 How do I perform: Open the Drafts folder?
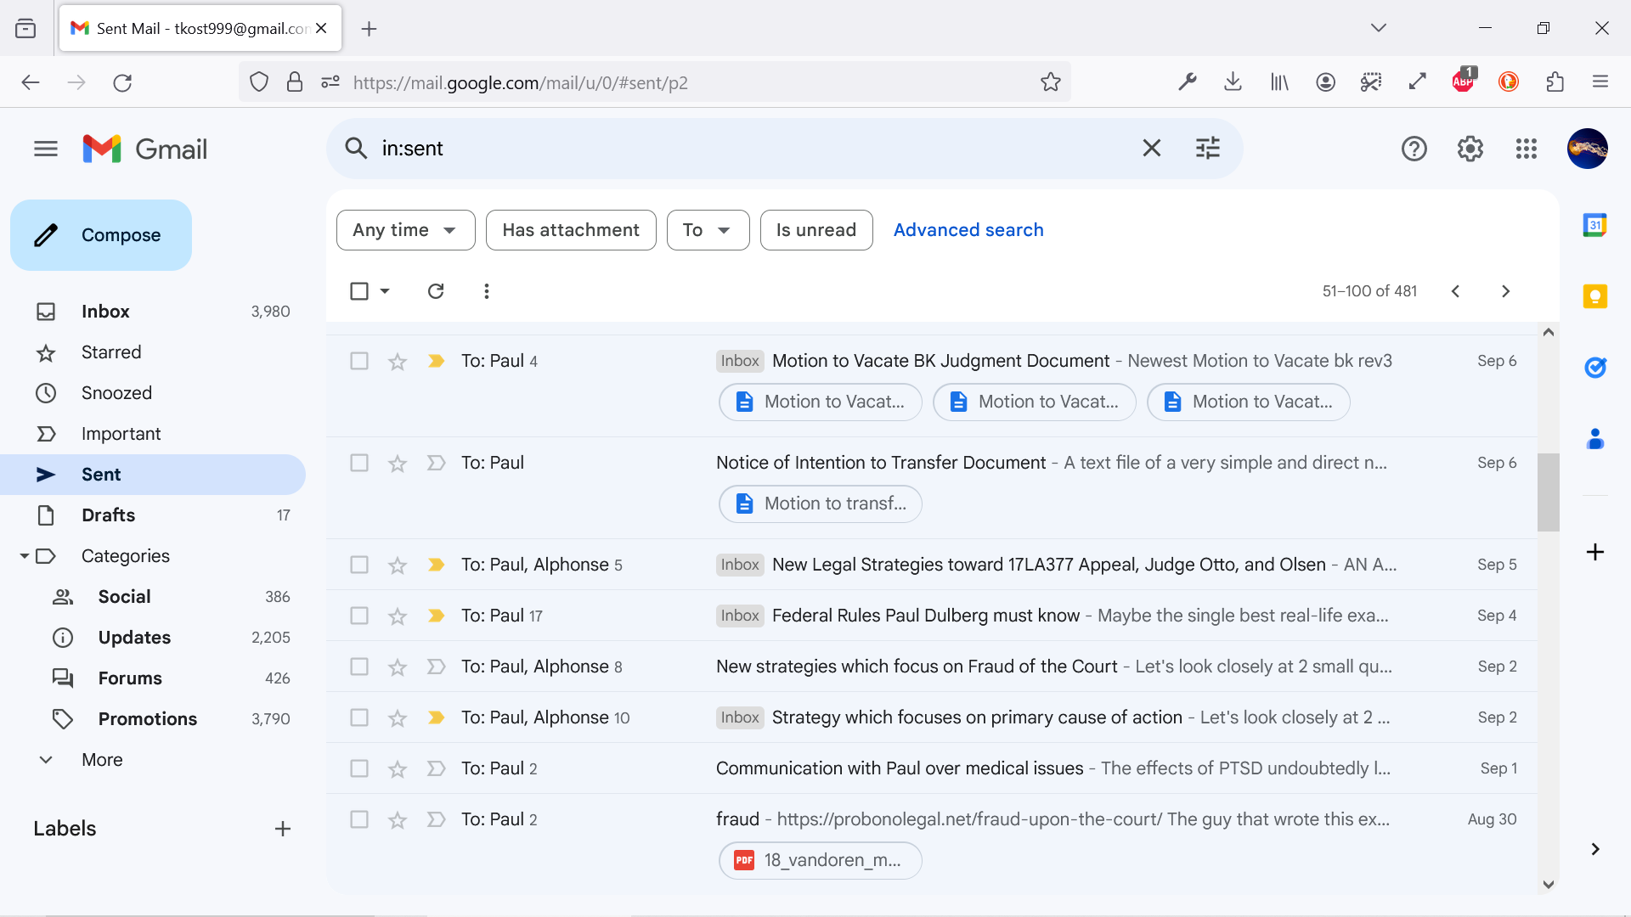click(108, 515)
